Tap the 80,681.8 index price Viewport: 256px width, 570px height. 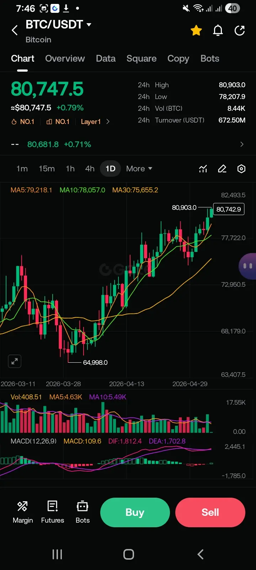click(x=43, y=144)
